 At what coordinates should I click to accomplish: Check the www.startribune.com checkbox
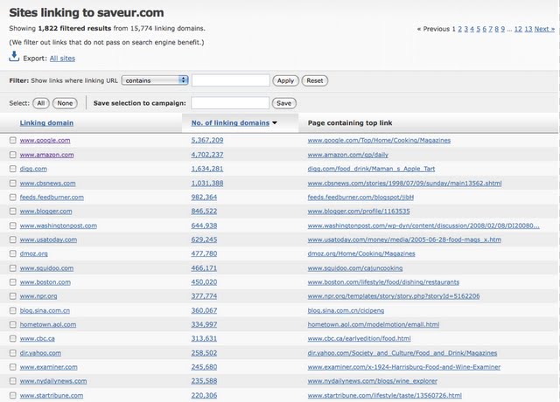click(x=13, y=395)
